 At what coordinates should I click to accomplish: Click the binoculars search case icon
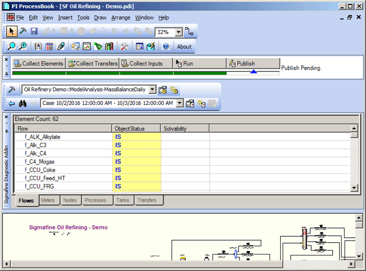point(23,104)
